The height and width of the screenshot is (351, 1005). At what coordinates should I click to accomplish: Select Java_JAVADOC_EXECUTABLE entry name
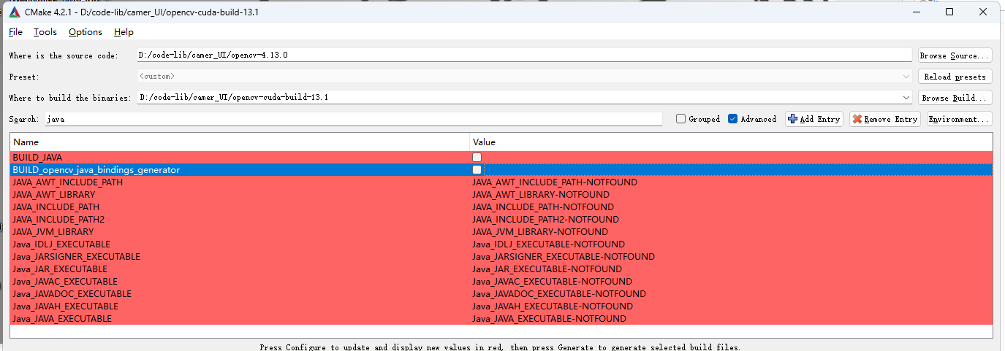point(72,294)
